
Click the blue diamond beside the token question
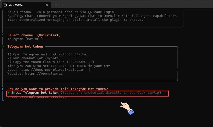(3, 89)
